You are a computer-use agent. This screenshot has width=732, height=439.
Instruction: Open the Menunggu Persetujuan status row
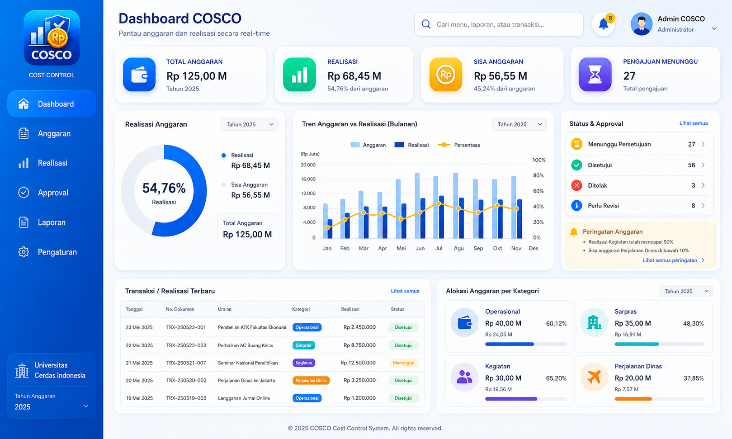tap(639, 144)
